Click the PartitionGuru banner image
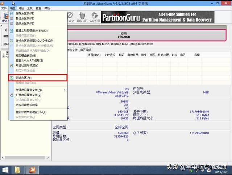The height and width of the screenshot is (175, 232). (x=158, y=17)
